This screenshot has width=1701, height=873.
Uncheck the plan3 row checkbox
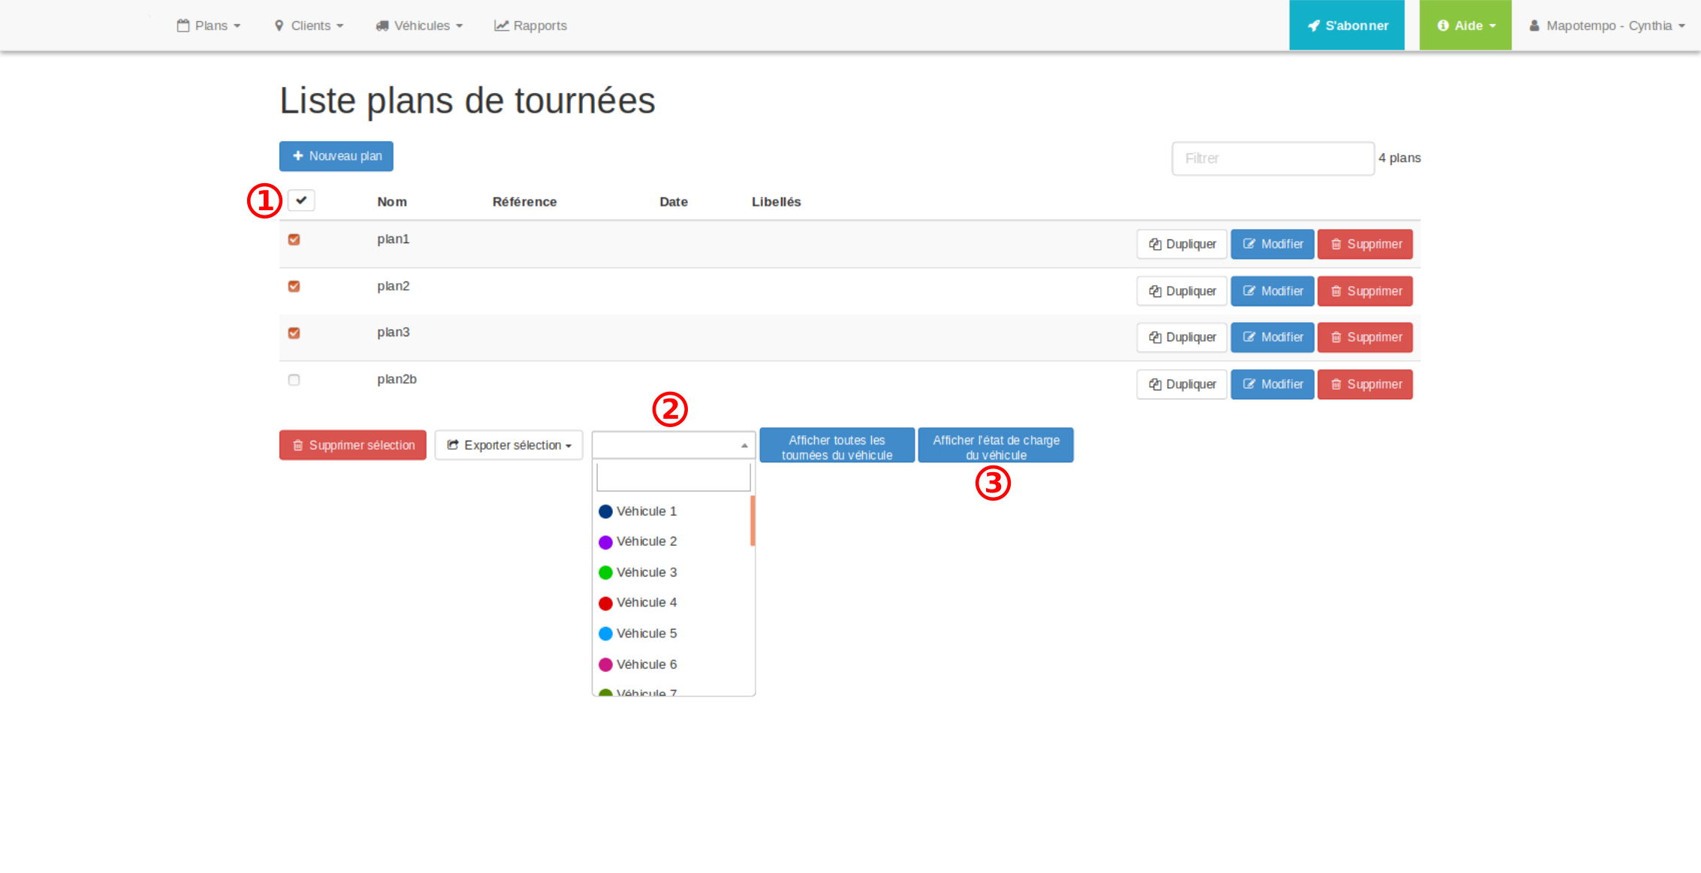pyautogui.click(x=294, y=333)
